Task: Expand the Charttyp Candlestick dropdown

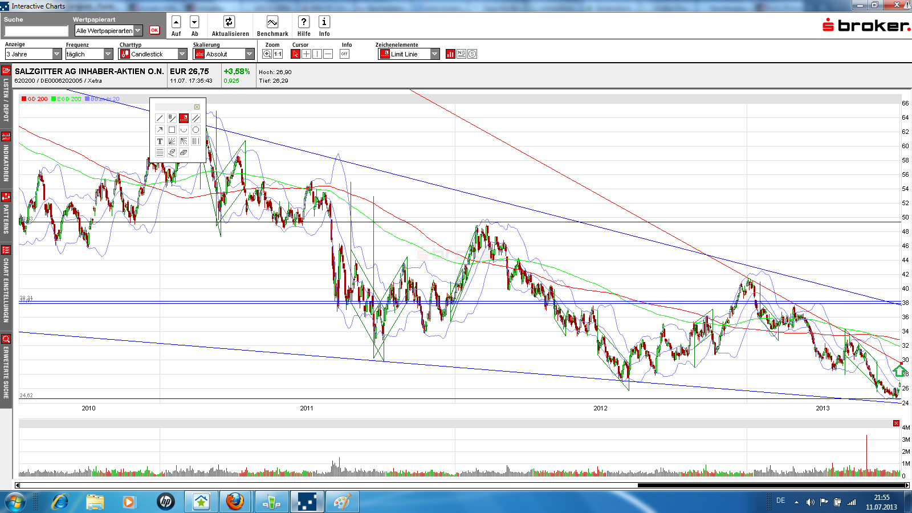Action: point(182,54)
